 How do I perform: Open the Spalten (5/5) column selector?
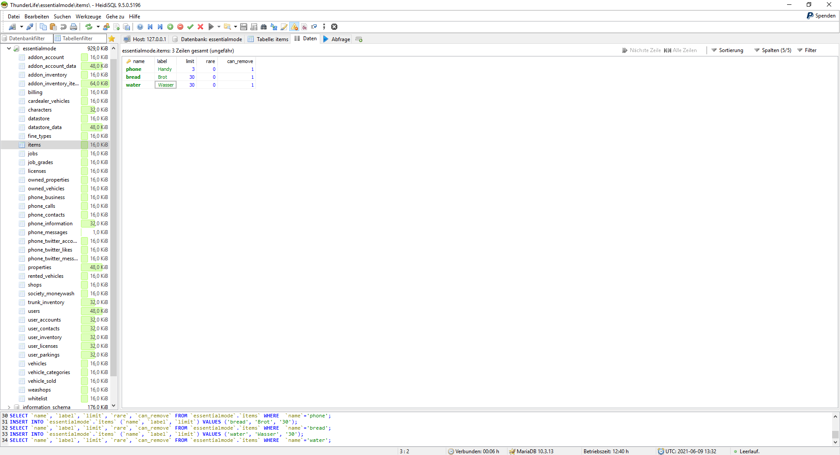tap(773, 50)
